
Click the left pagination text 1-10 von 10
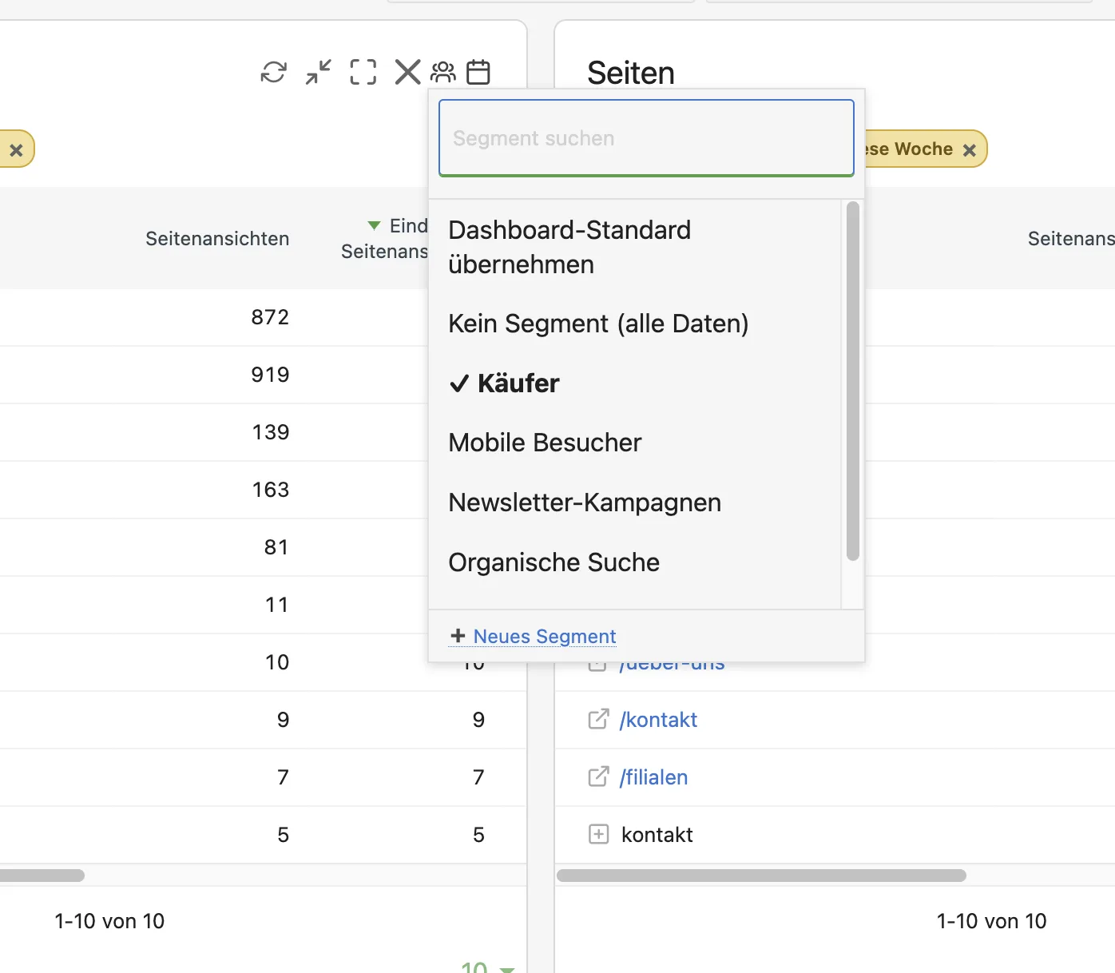pos(109,921)
